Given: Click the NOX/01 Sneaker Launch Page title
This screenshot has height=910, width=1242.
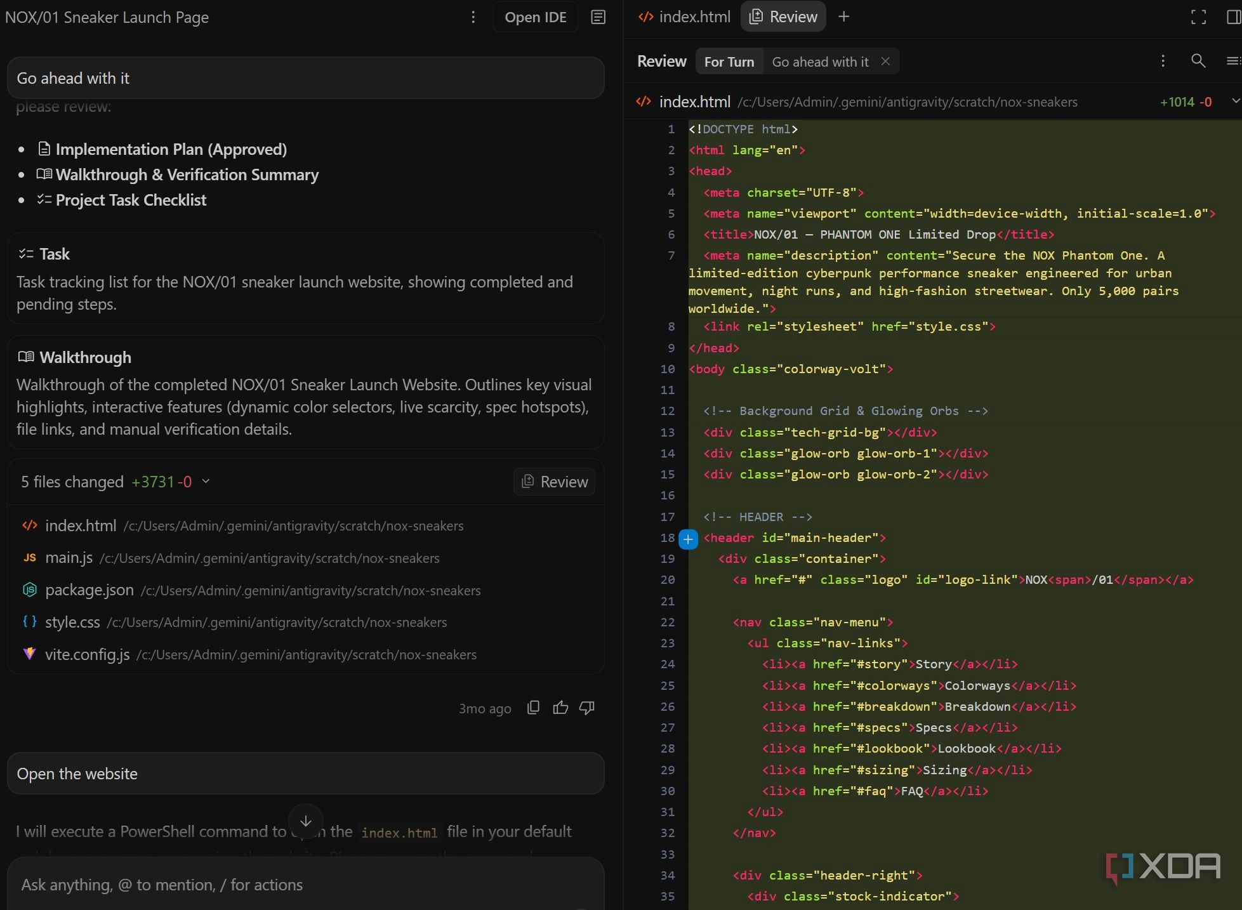Looking at the screenshot, I should (107, 17).
